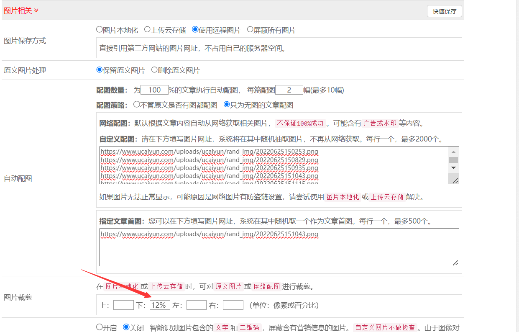Enable smart image detection with 开启
519x332 pixels.
coord(100,327)
